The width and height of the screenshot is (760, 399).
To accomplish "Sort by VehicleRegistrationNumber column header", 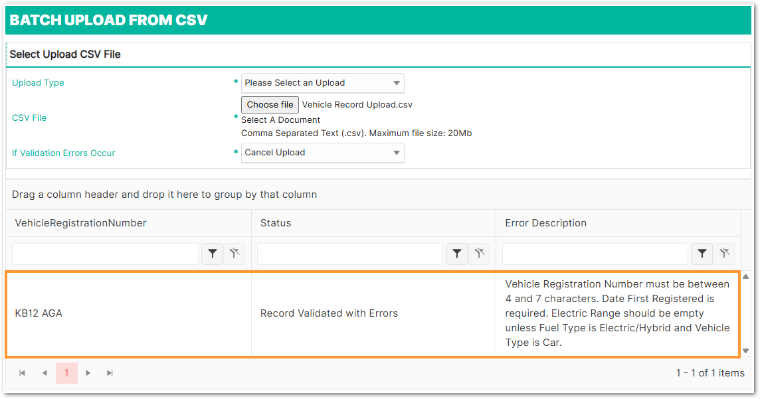I will [80, 223].
